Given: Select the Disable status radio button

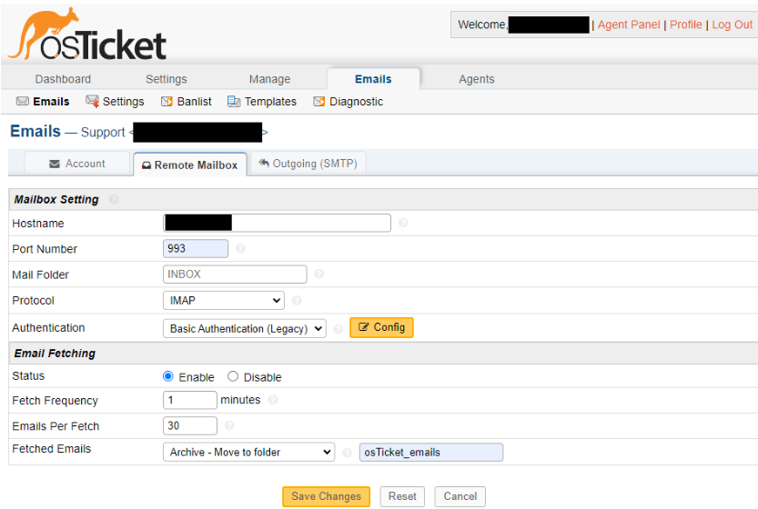Looking at the screenshot, I should (233, 376).
